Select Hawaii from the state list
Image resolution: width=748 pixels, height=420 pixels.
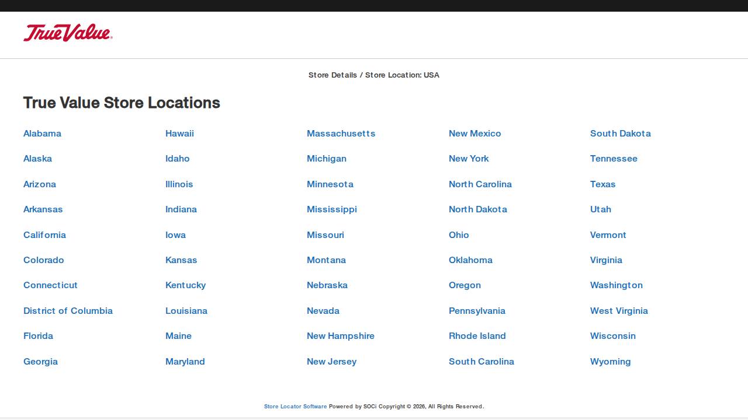[179, 133]
